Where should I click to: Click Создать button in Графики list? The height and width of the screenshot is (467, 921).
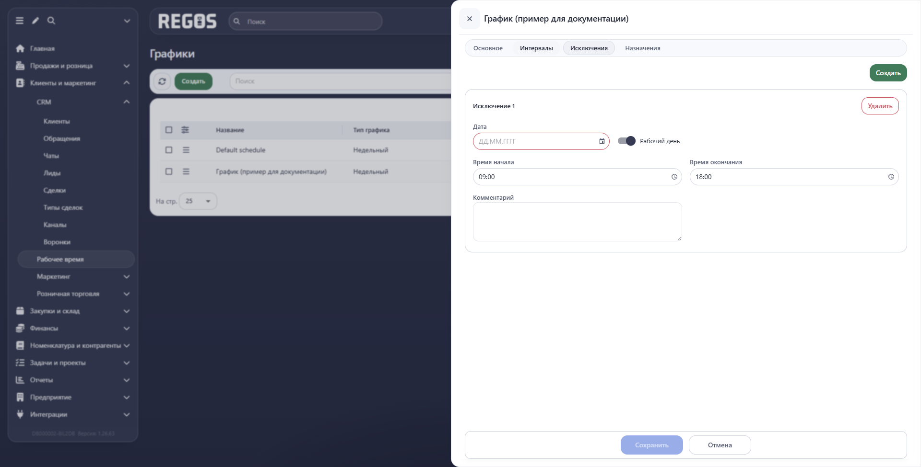(x=193, y=81)
